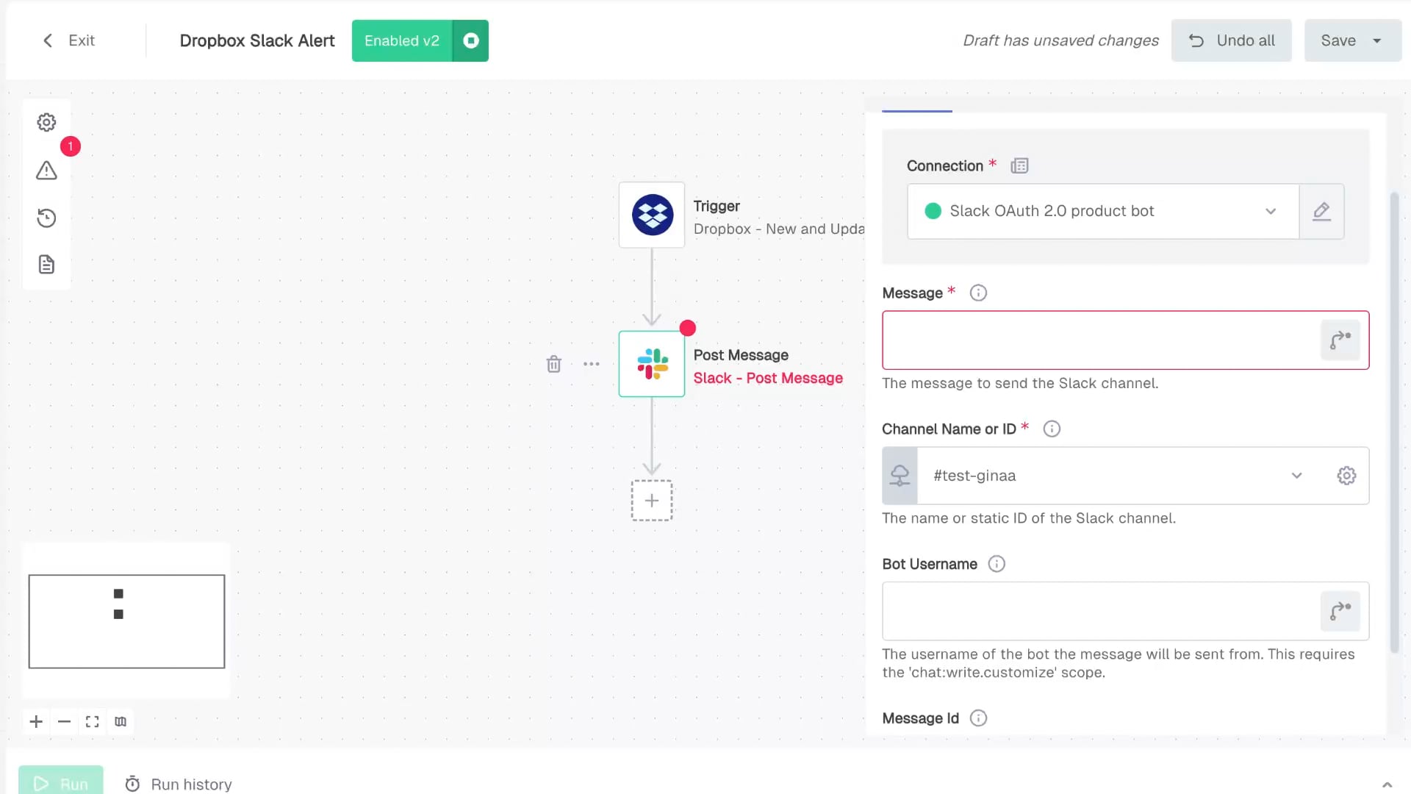Open the integration settings gear icon
The image size is (1411, 794).
pos(46,123)
